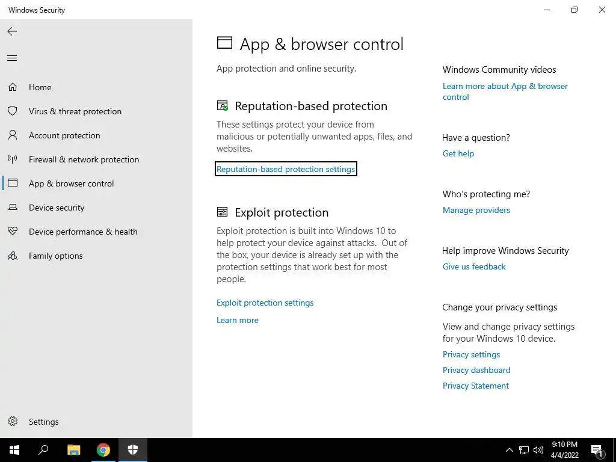Image resolution: width=616 pixels, height=462 pixels.
Task: Click the Reputation-based protection section icon
Action: click(x=223, y=105)
